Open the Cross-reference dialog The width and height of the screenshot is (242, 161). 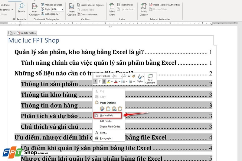pyautogui.click(x=87, y=14)
